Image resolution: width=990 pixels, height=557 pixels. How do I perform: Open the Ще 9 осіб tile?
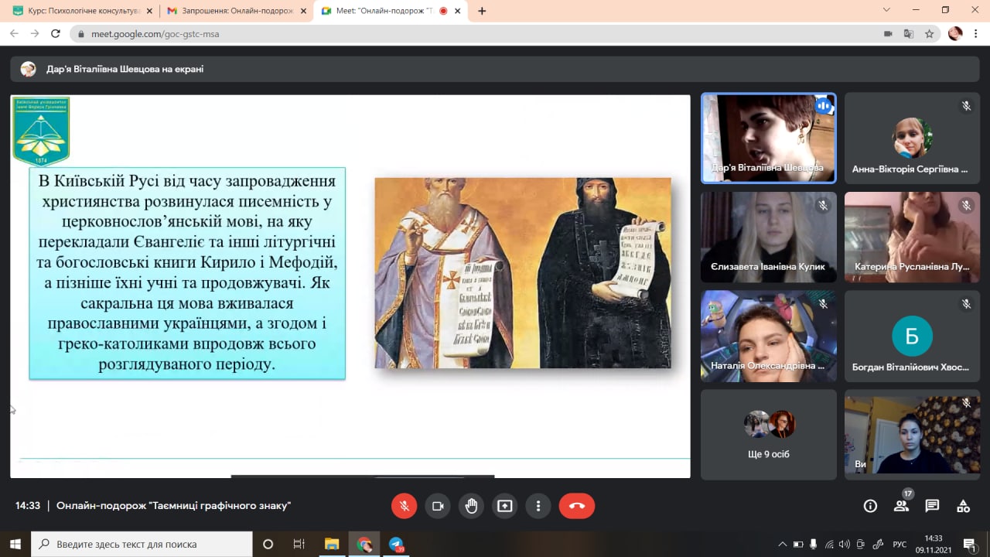[x=768, y=434]
